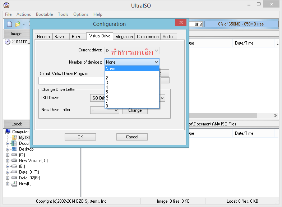Image resolution: width=282 pixels, height=207 pixels.
Task: Switch to the General tab
Action: (x=44, y=37)
